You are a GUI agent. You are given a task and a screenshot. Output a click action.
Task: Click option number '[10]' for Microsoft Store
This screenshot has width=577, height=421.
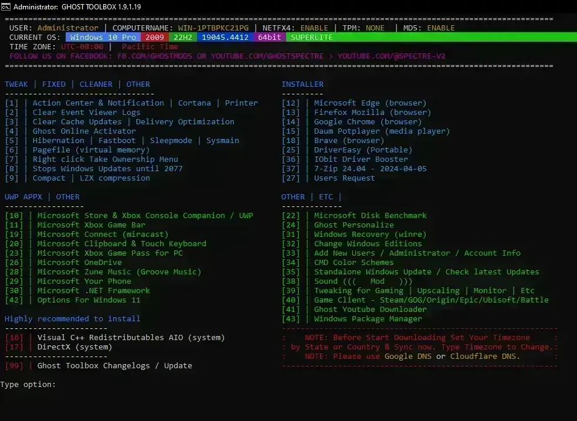[x=14, y=216]
